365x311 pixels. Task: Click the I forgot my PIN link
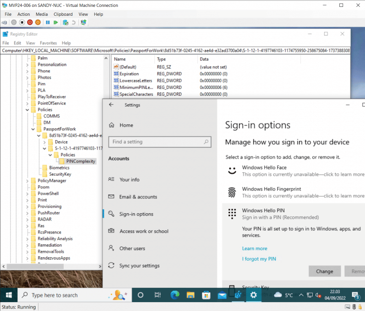tap(259, 259)
